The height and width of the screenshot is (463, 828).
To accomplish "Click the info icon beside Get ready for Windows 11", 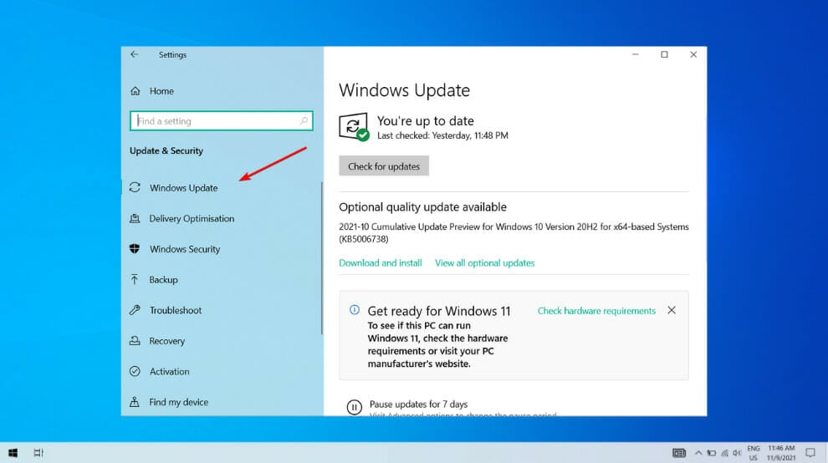I will click(x=355, y=310).
